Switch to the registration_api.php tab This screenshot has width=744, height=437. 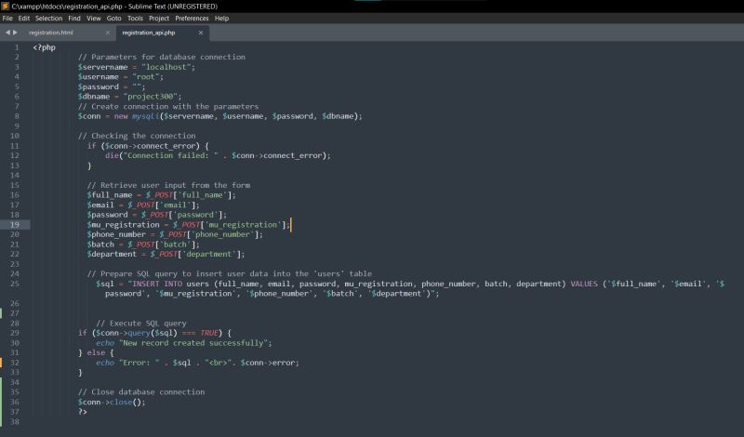149,33
